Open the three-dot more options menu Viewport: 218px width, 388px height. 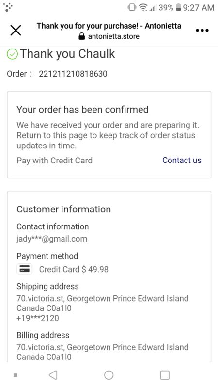tap(202, 31)
